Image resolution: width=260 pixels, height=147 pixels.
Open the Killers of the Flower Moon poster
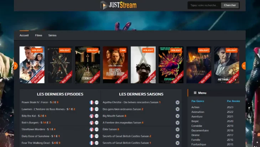click(x=115, y=65)
